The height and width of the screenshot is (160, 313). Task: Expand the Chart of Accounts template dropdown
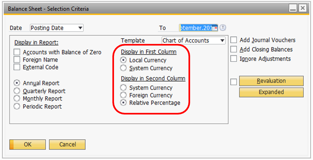[222, 41]
